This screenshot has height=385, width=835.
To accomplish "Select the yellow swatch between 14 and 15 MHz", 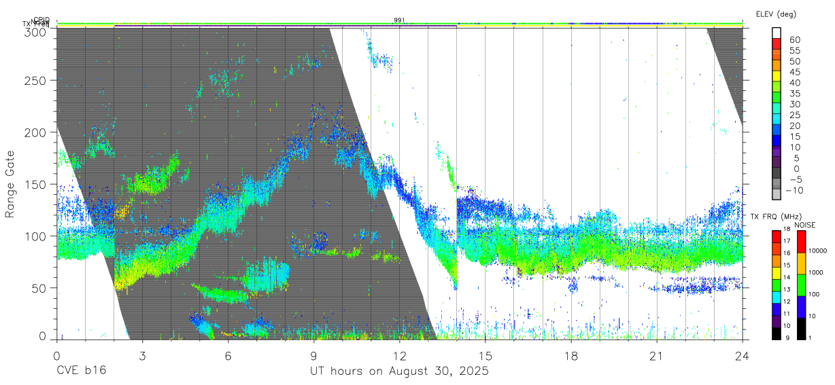I will pos(777,272).
